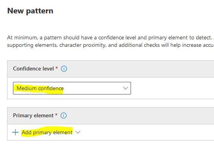Expand the chevron next to Add primary element
This screenshot has height=148, width=214.
(x=78, y=132)
